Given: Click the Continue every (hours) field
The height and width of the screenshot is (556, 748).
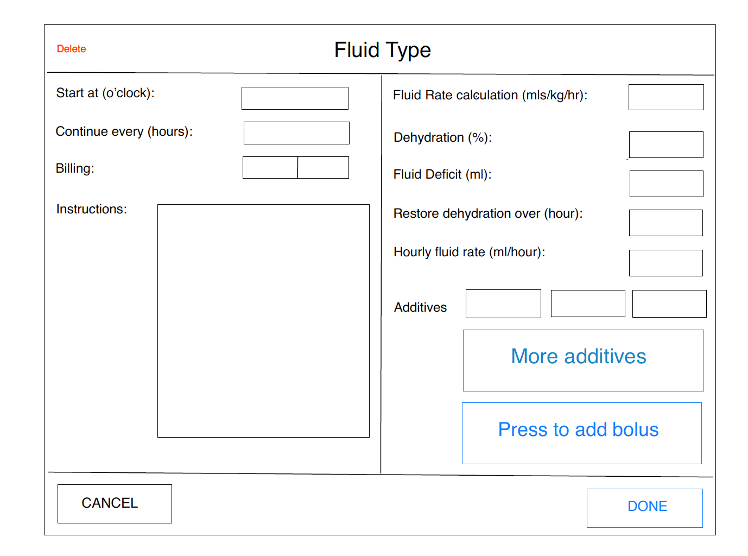Looking at the screenshot, I should click(x=296, y=133).
